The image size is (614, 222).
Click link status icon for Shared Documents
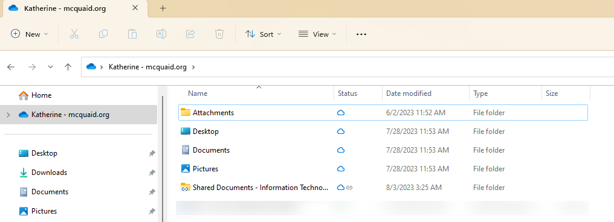pyautogui.click(x=350, y=188)
